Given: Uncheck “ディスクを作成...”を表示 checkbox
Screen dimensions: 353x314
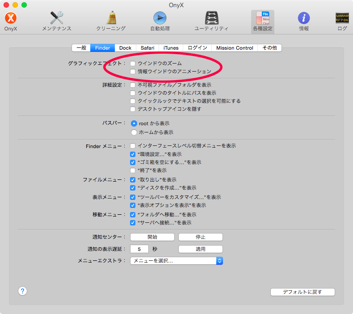Looking at the screenshot, I should click(133, 188).
